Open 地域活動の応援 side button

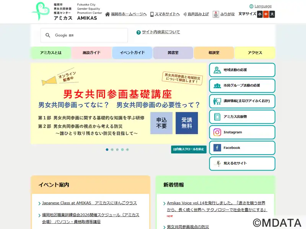click(x=242, y=70)
